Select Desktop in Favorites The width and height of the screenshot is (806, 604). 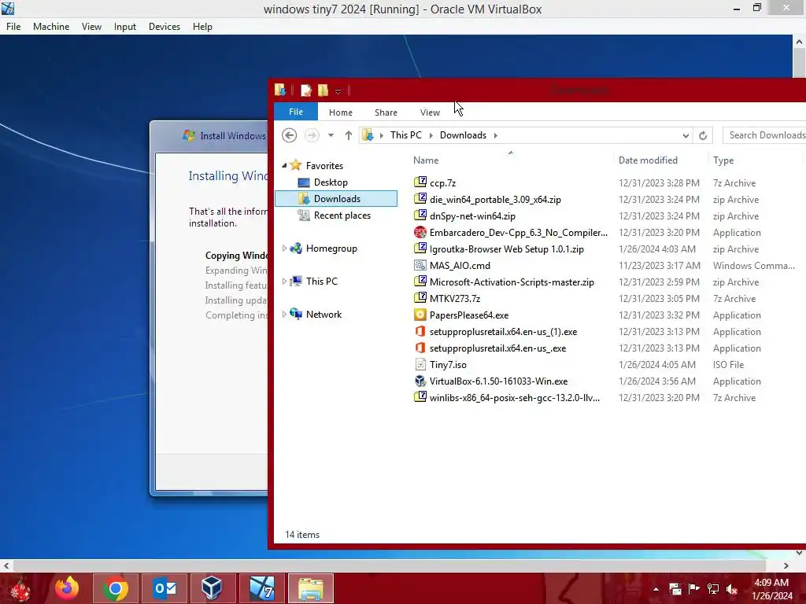click(x=331, y=182)
